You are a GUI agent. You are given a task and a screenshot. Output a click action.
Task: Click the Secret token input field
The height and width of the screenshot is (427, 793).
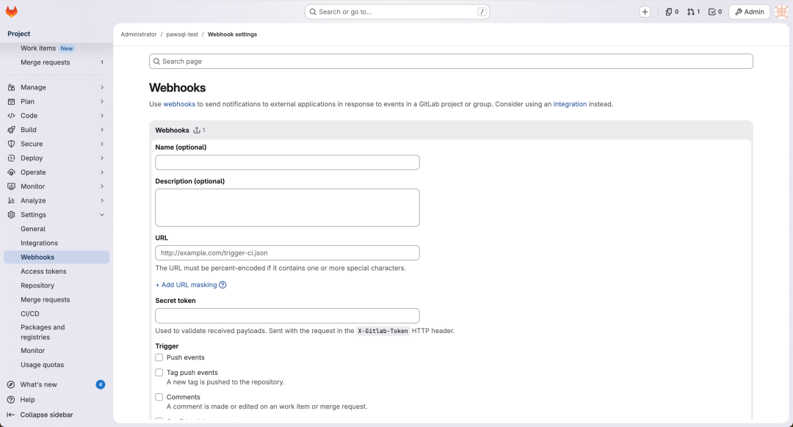point(287,315)
